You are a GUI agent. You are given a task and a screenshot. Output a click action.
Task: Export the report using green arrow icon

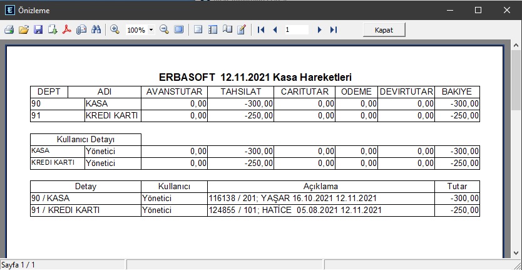(x=53, y=29)
